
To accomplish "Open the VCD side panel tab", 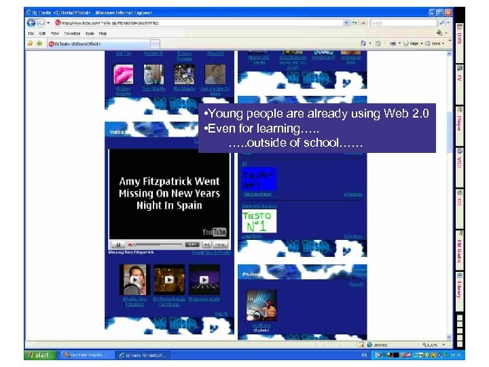I will [459, 167].
